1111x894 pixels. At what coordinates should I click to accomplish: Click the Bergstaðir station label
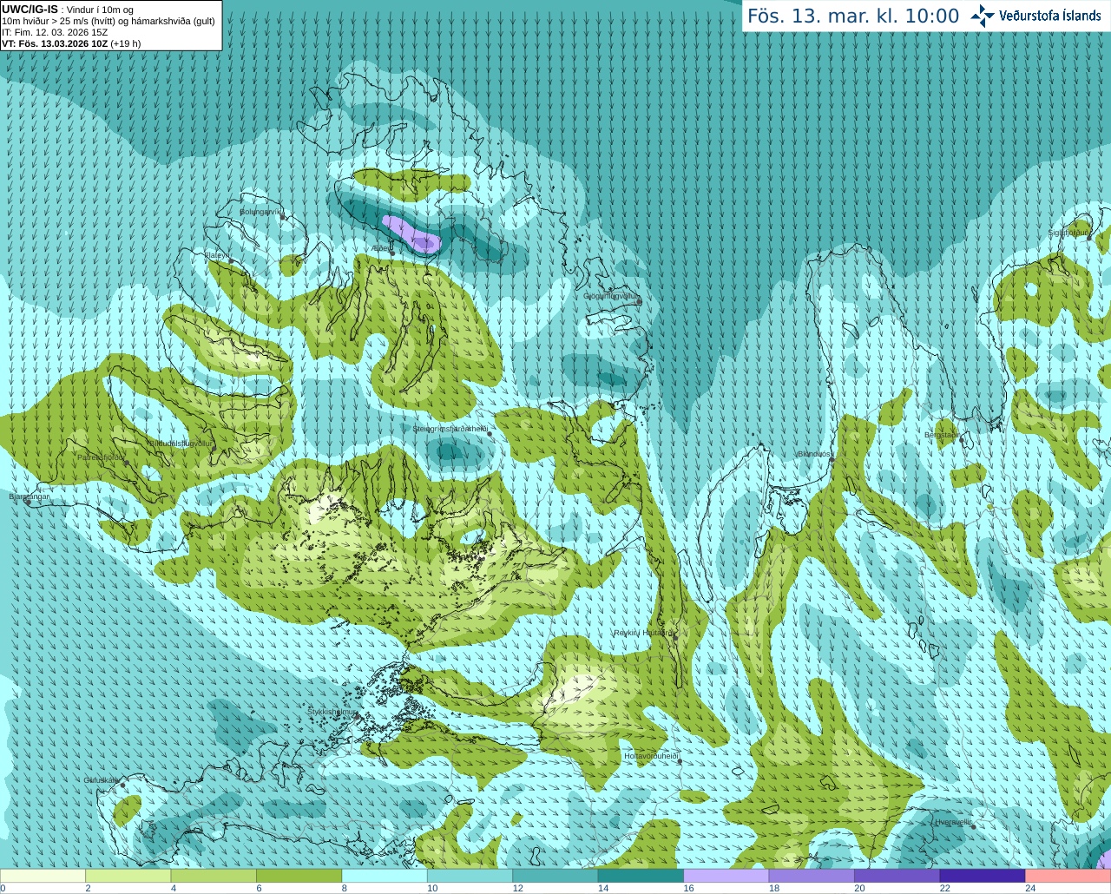(x=942, y=434)
